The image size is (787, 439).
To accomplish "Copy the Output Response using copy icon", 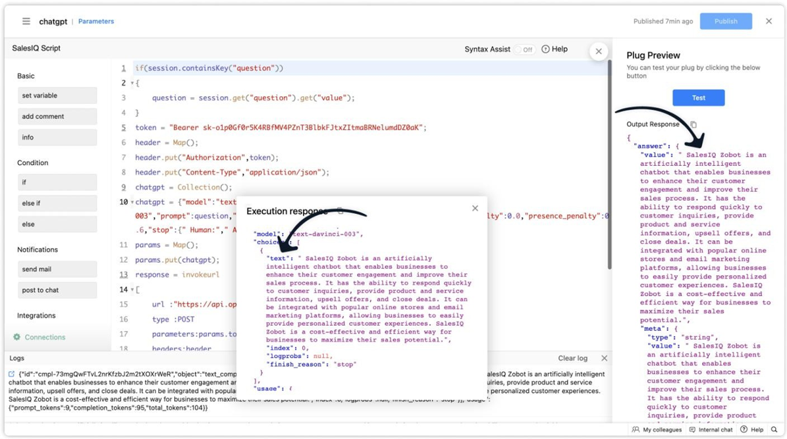I will 693,124.
